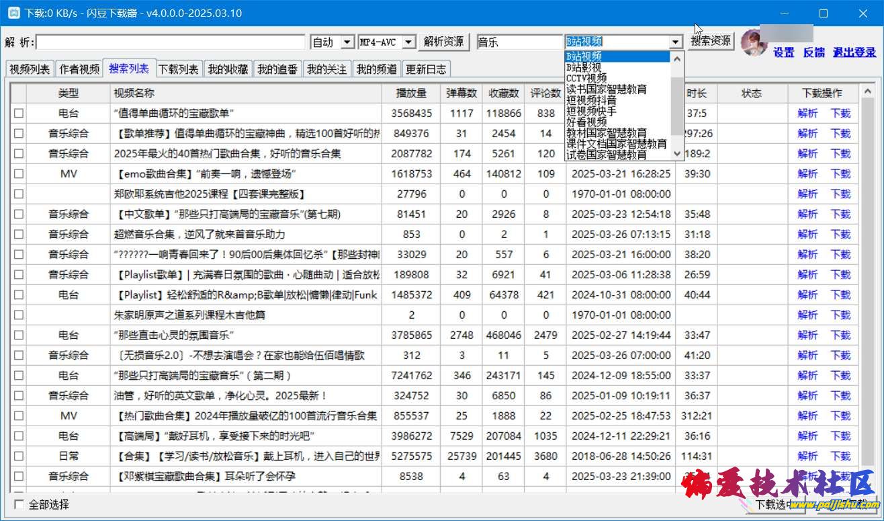
Task: Click the 退出登录 link
Action: click(x=854, y=52)
